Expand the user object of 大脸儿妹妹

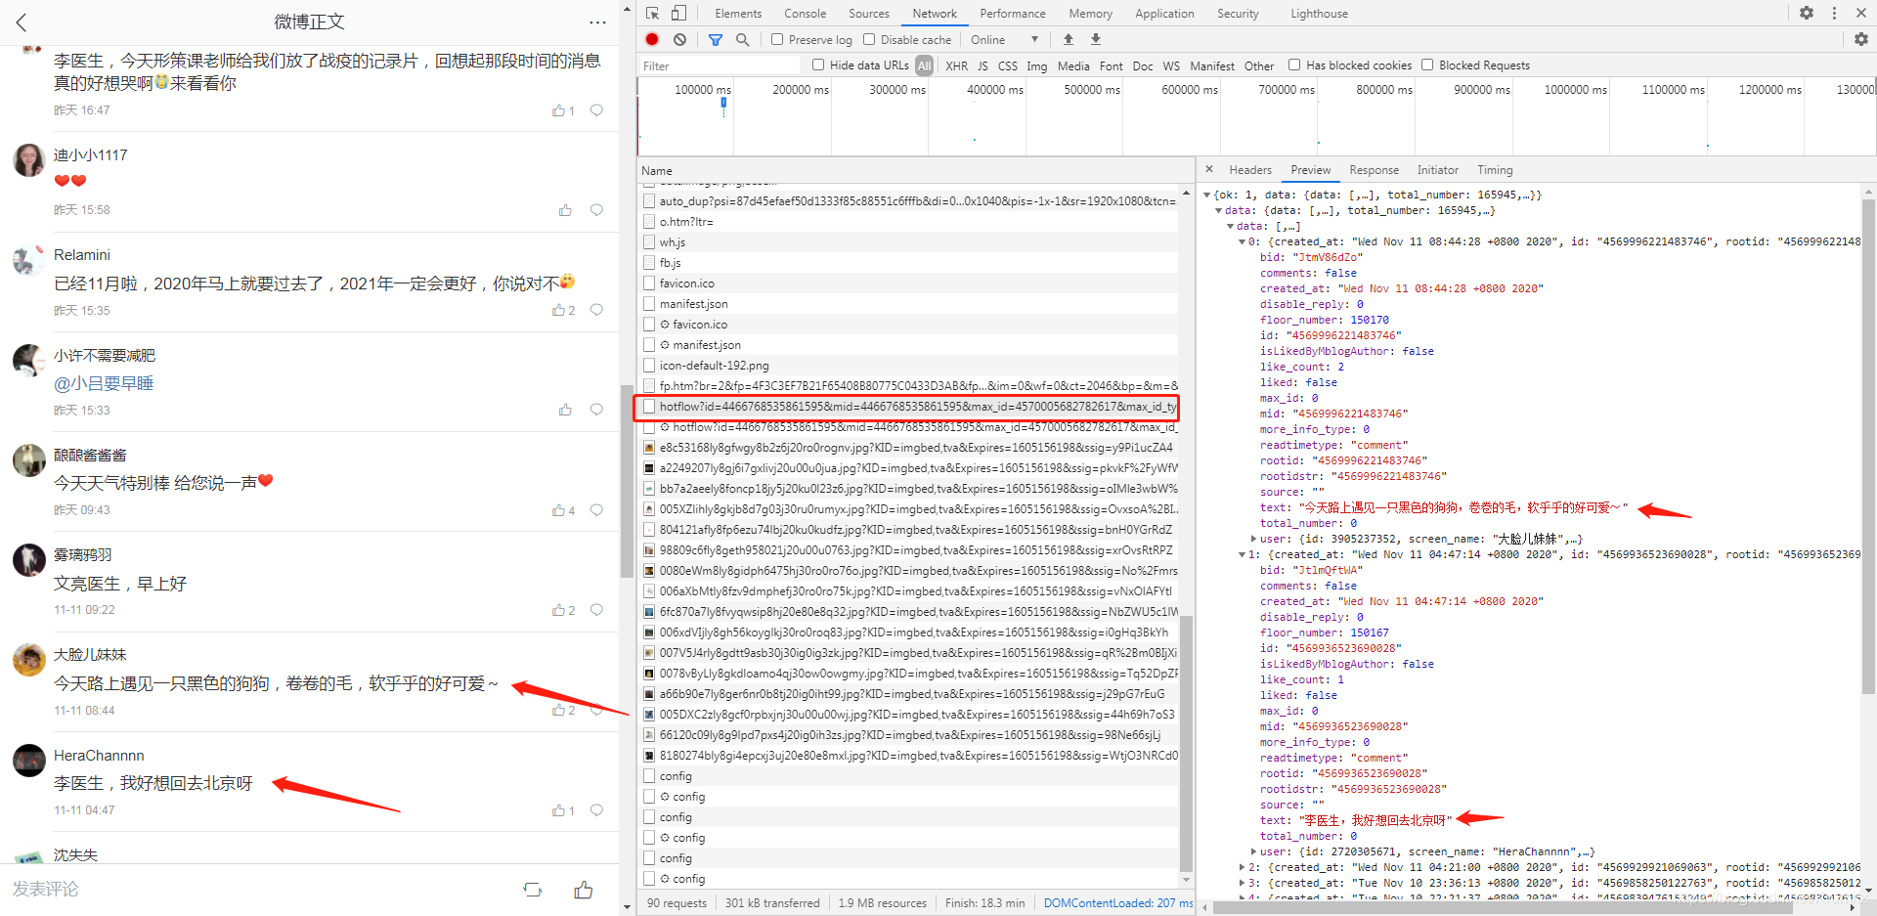pos(1254,539)
